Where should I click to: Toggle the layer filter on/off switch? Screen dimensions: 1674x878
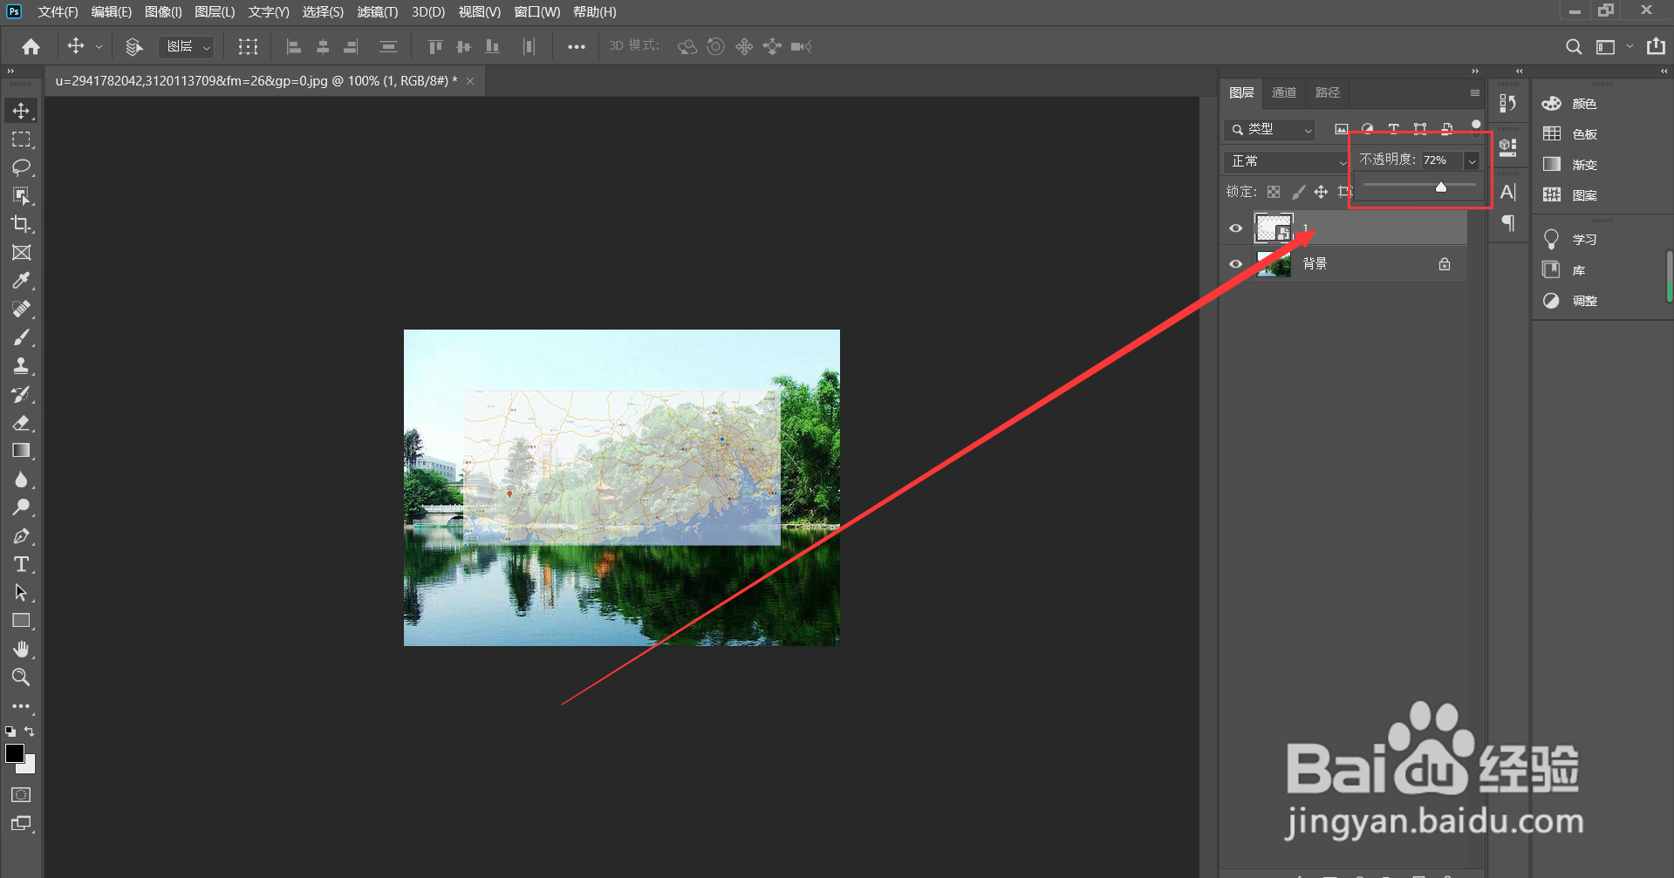tap(1476, 126)
